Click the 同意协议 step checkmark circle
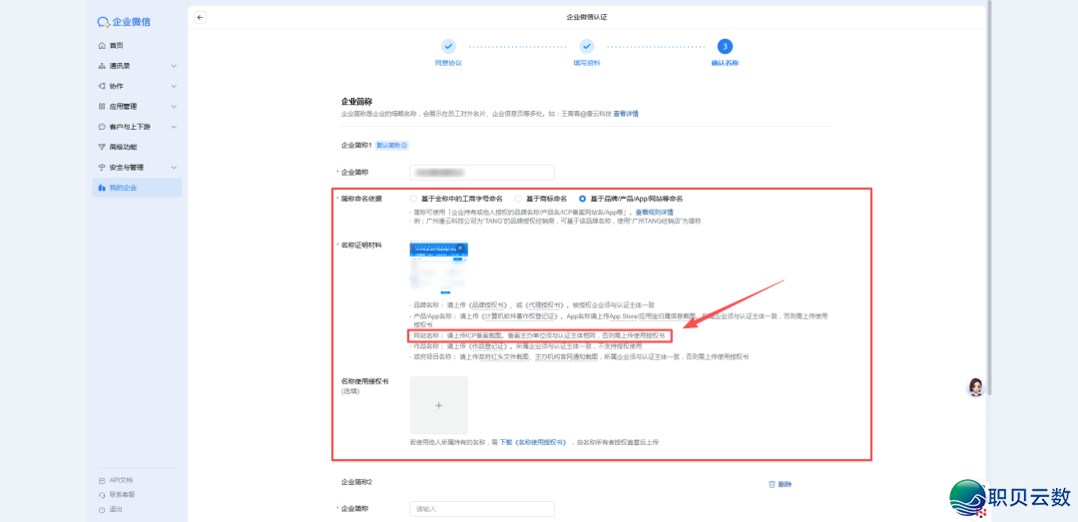This screenshot has width=1078, height=522. [x=448, y=46]
